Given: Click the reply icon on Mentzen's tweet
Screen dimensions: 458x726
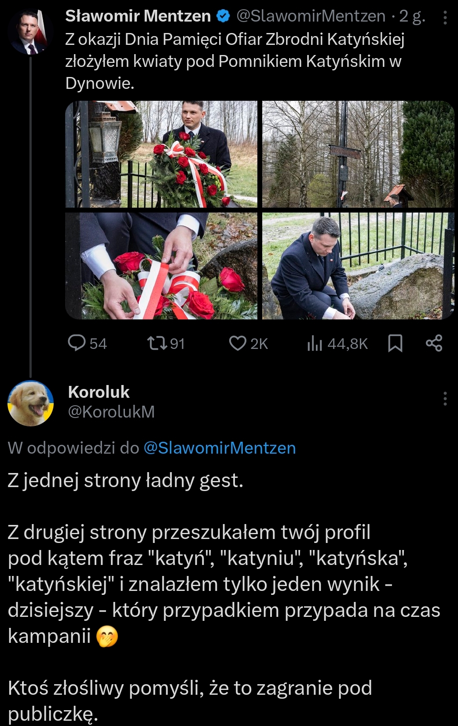Looking at the screenshot, I should tap(77, 343).
